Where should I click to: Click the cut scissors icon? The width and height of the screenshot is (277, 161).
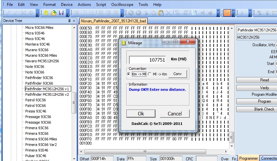pyautogui.click(x=146, y=13)
